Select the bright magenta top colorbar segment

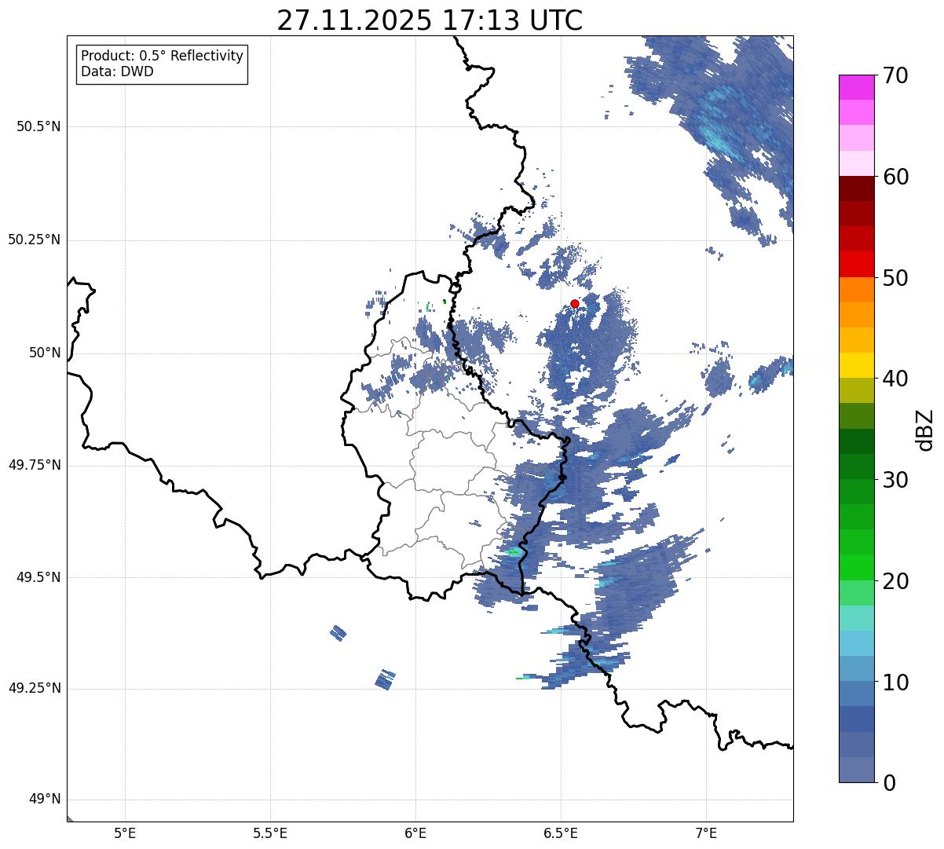(x=862, y=87)
